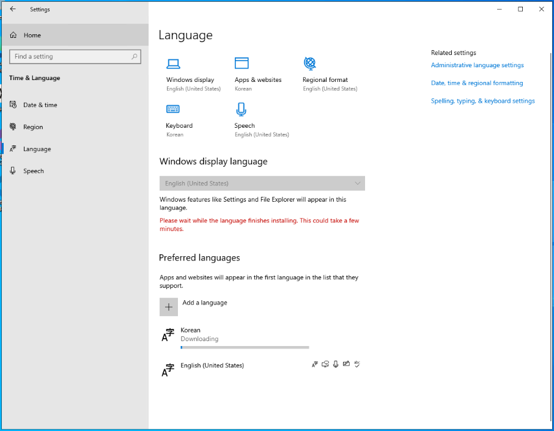This screenshot has height=431, width=554.
Task: Click the Time & Language section heading
Action: click(x=35, y=78)
